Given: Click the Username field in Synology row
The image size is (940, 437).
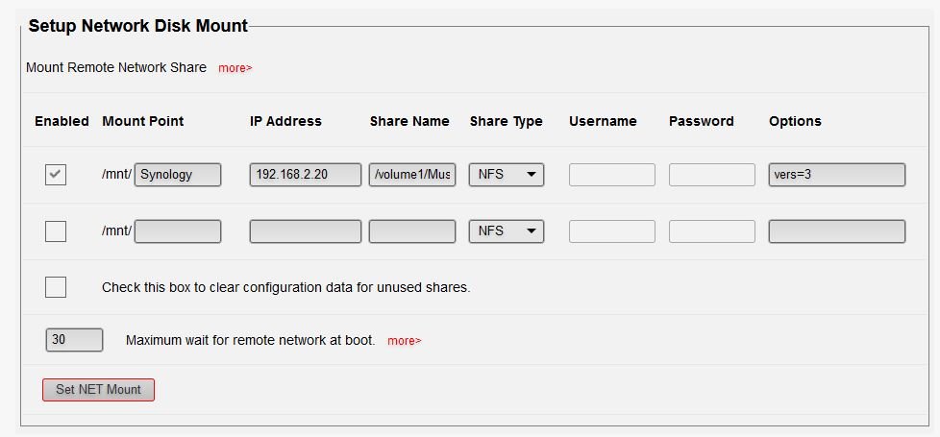Looking at the screenshot, I should click(612, 175).
